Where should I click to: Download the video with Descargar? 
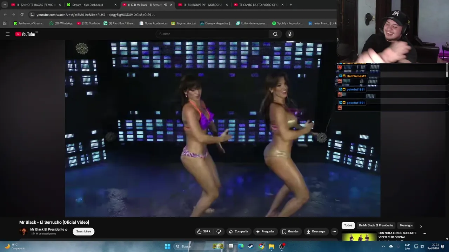point(316,231)
